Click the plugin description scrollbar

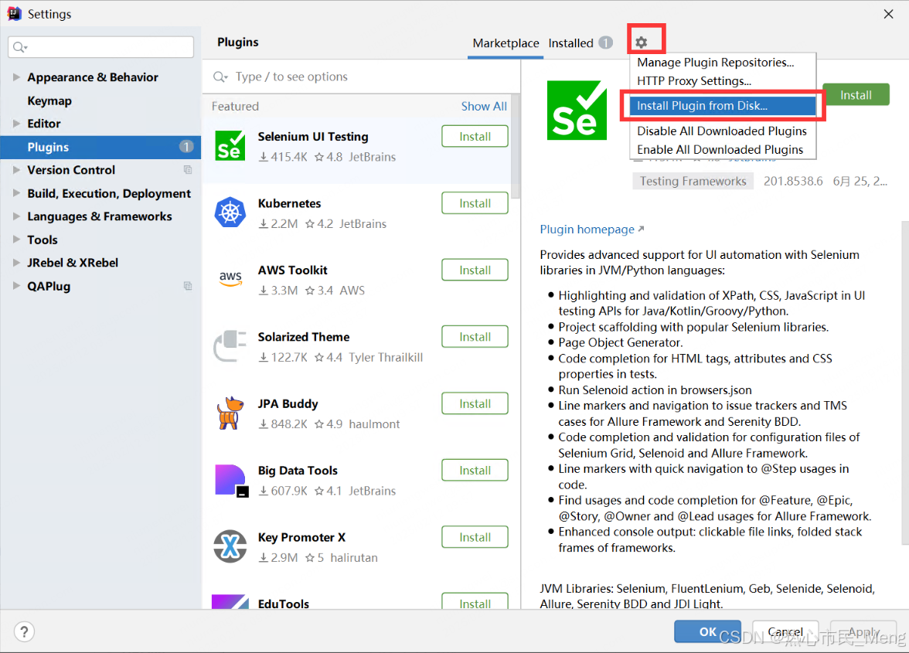pos(905,383)
